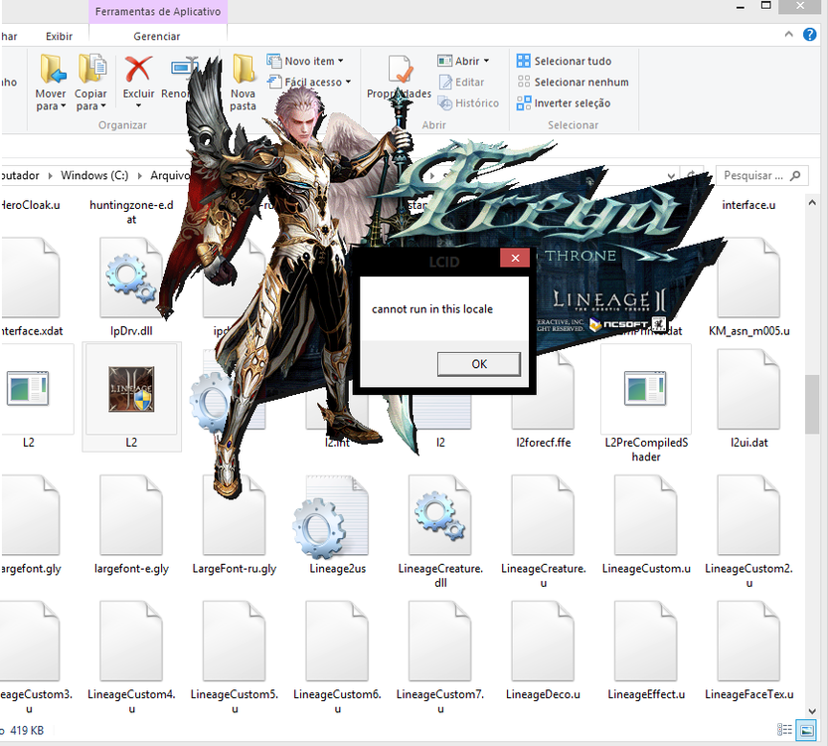Open the address bar history dropdown

point(672,175)
